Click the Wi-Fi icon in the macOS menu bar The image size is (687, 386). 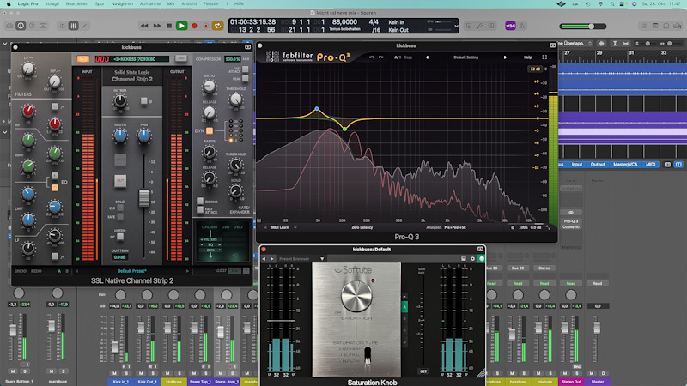click(600, 3)
